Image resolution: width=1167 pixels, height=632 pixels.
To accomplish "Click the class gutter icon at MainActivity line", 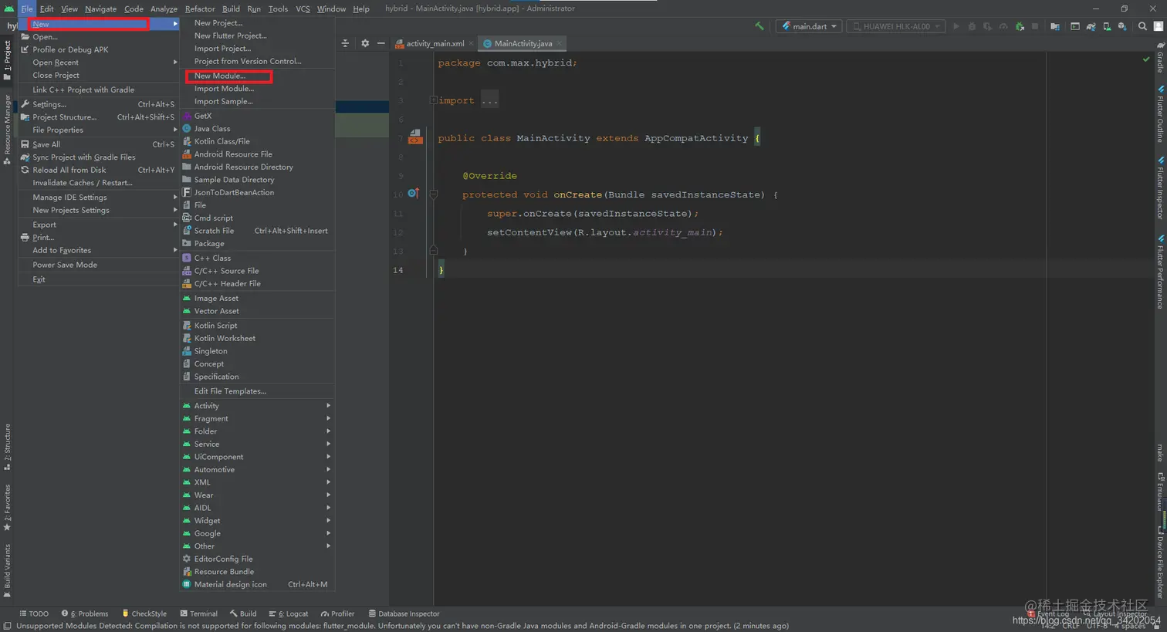I will click(415, 137).
